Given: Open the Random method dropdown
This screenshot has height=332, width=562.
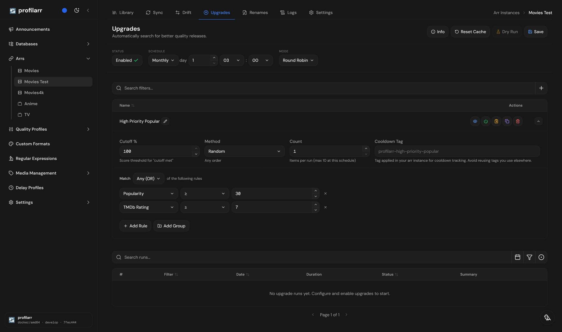Looking at the screenshot, I should coord(244,151).
